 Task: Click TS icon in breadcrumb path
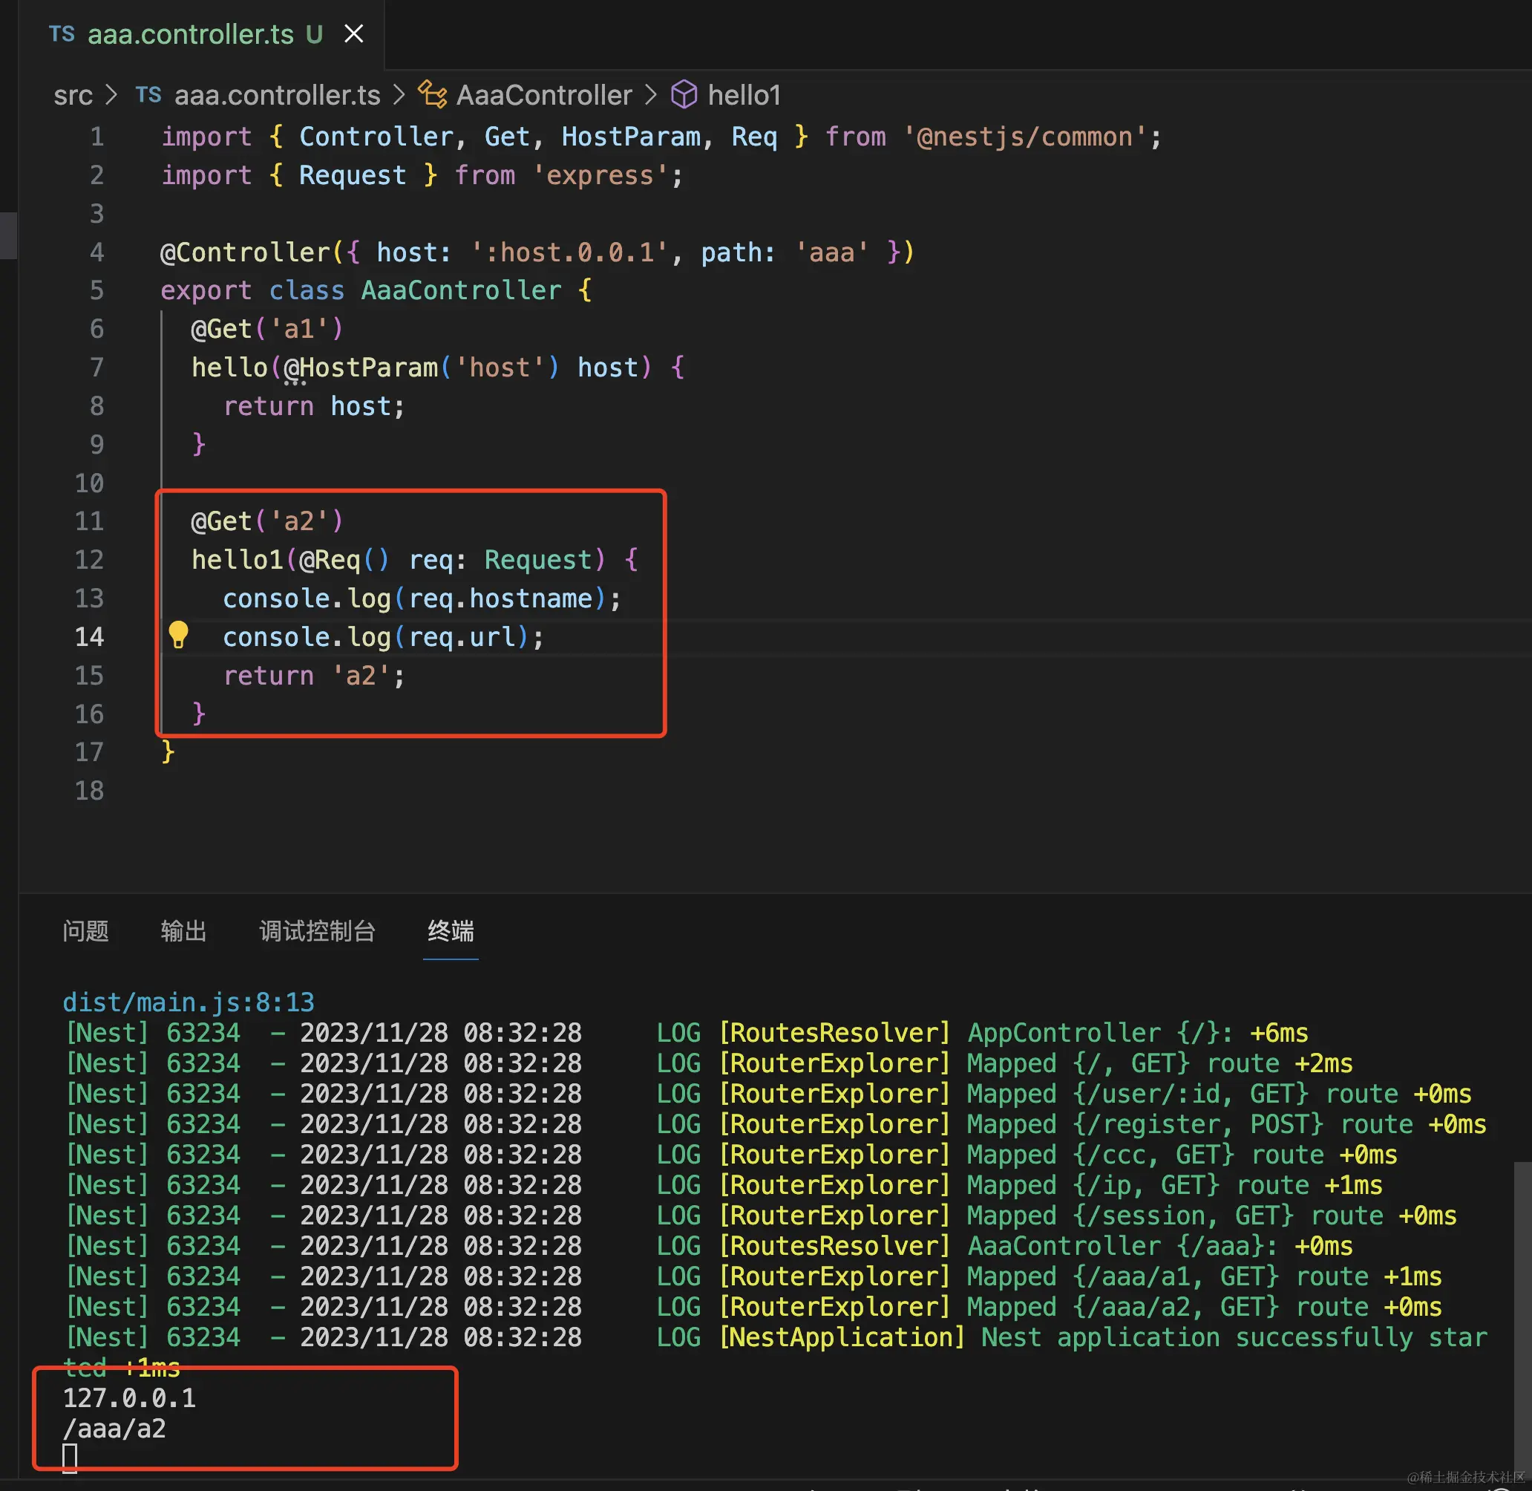click(x=148, y=95)
